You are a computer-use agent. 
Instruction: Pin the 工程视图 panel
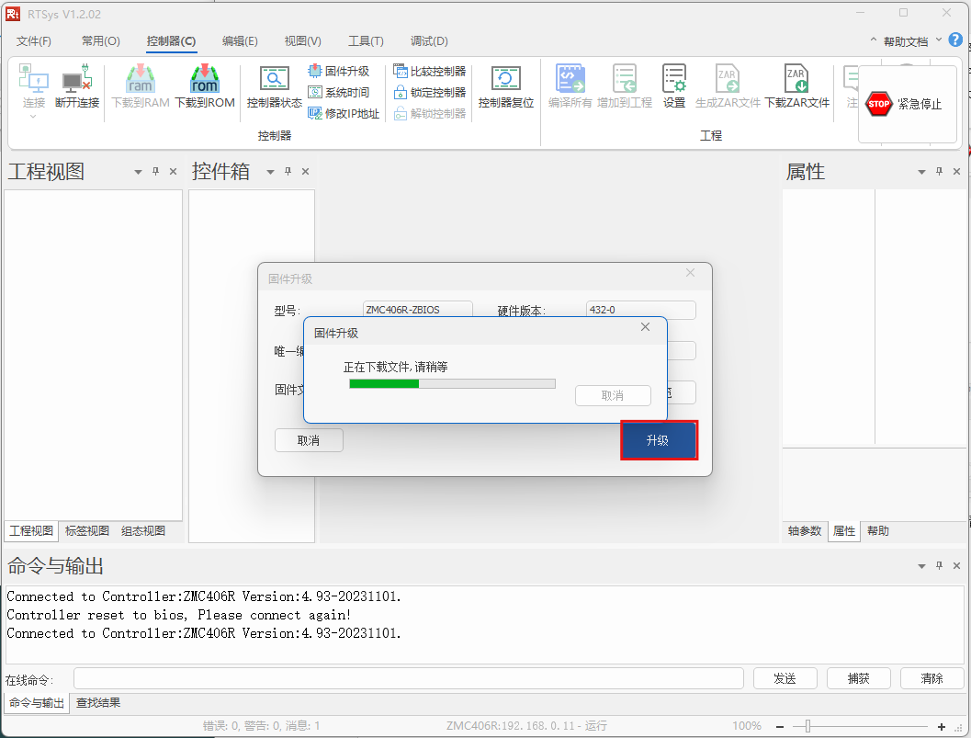point(155,172)
